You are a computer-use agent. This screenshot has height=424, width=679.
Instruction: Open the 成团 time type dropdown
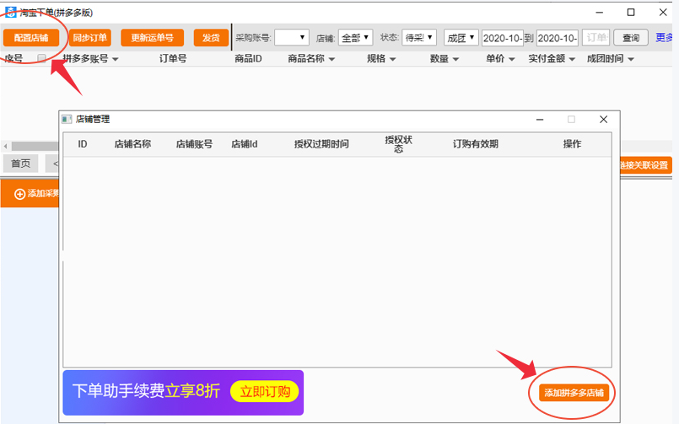click(x=461, y=38)
